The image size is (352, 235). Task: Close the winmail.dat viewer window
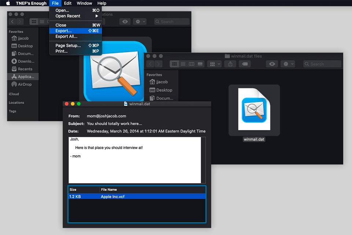coord(67,104)
